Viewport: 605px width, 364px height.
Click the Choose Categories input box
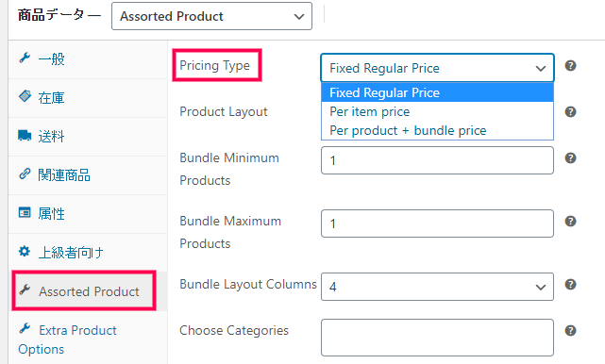pos(438,338)
